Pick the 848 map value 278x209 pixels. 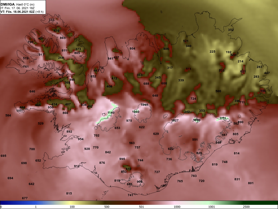[x=218, y=142]
